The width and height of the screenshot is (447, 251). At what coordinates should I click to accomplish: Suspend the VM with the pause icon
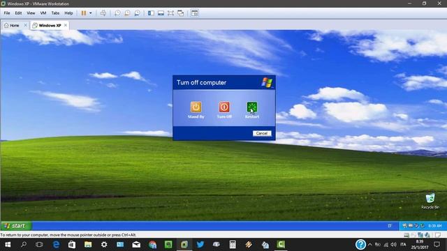(84, 13)
